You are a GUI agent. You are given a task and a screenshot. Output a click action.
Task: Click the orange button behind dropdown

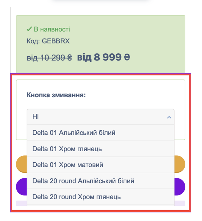coord(21,164)
